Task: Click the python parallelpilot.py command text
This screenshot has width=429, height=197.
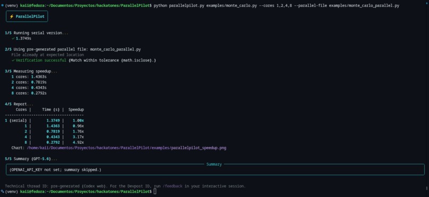Action: pyautogui.click(x=276, y=5)
